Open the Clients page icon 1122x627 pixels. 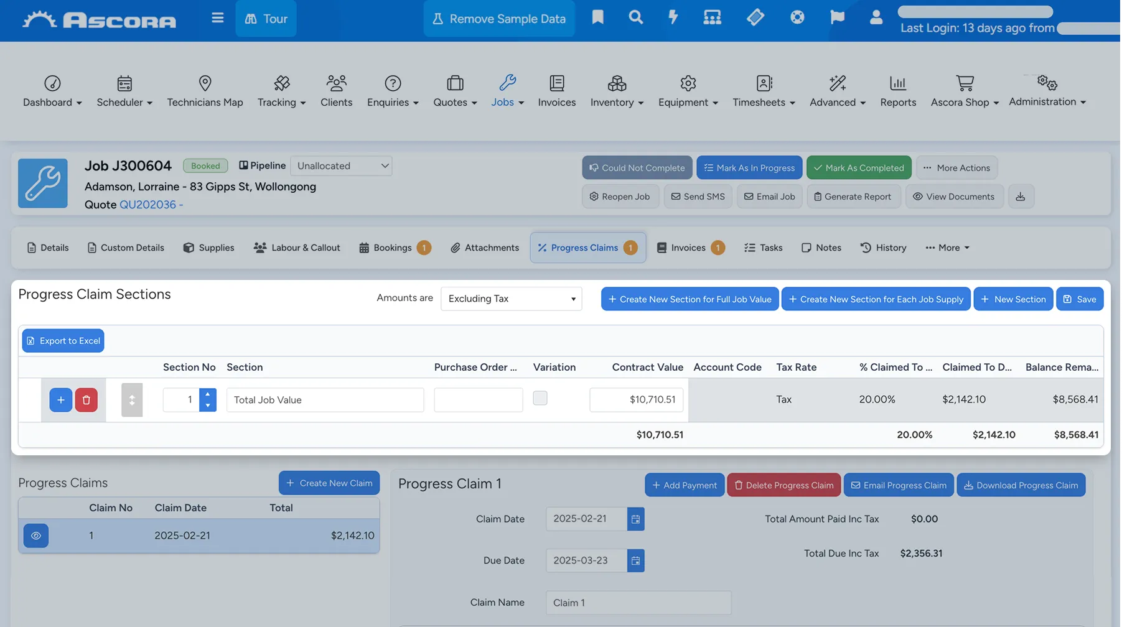(336, 83)
